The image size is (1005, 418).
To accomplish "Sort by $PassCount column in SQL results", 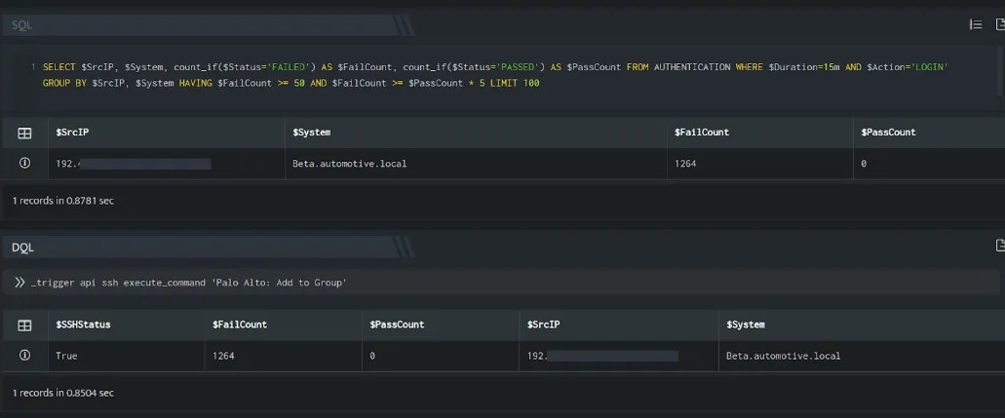I will click(x=888, y=133).
